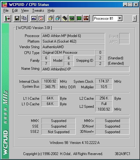This screenshot has width=140, height=160.
Task: Expand the Processor #1 dropdown arrow
Action: click(120, 19)
